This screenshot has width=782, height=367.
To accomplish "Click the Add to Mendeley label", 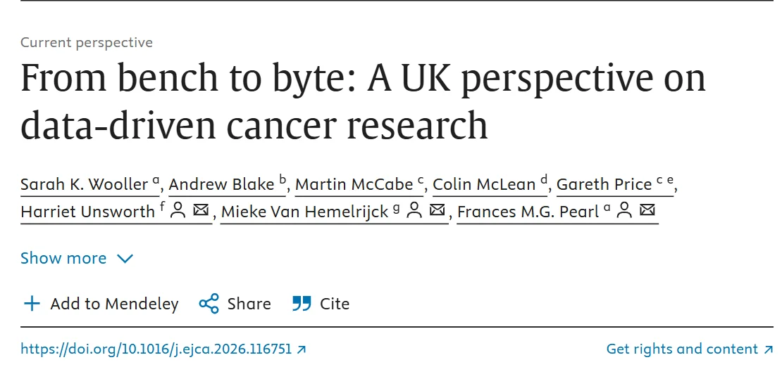I will [x=114, y=304].
